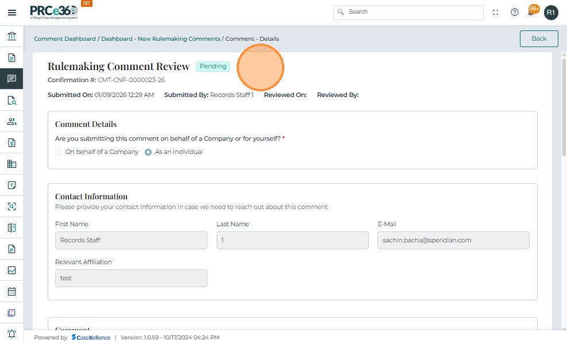
Task: Open the help question mark icon
Action: [515, 13]
